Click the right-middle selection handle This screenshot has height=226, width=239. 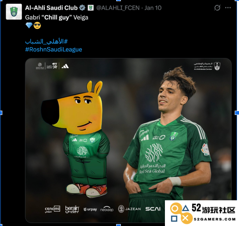tap(237, 113)
